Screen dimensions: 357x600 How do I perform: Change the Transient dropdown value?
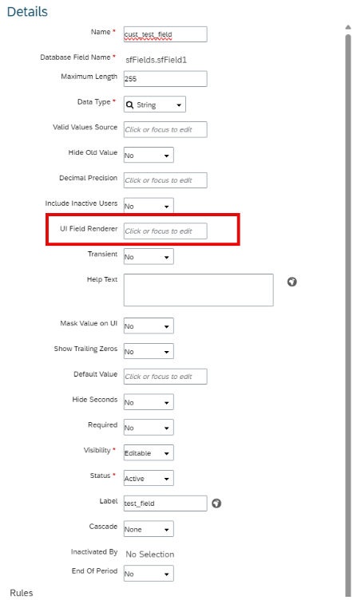pos(149,256)
